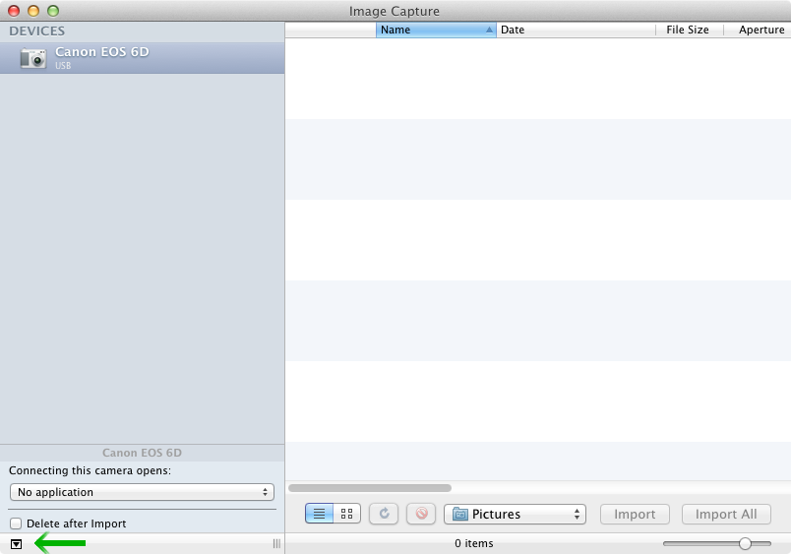This screenshot has height=554, width=791.
Task: Click the Import button
Action: (x=635, y=514)
